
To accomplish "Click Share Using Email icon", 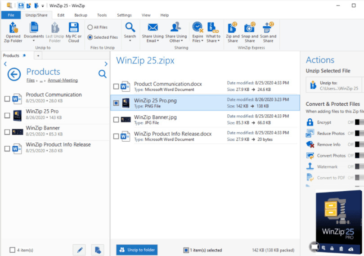I will [x=153, y=27].
